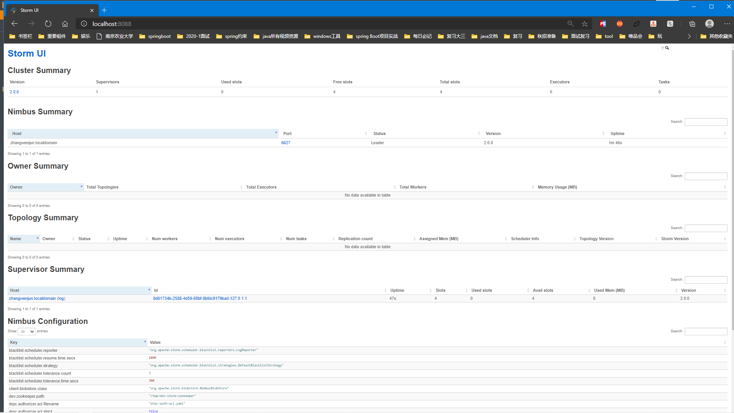This screenshot has width=734, height=413.
Task: Open the 其他收藏夹 folder
Action: click(716, 36)
